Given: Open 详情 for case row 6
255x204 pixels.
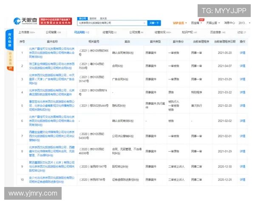Looking at the screenshot, I should (242, 121).
